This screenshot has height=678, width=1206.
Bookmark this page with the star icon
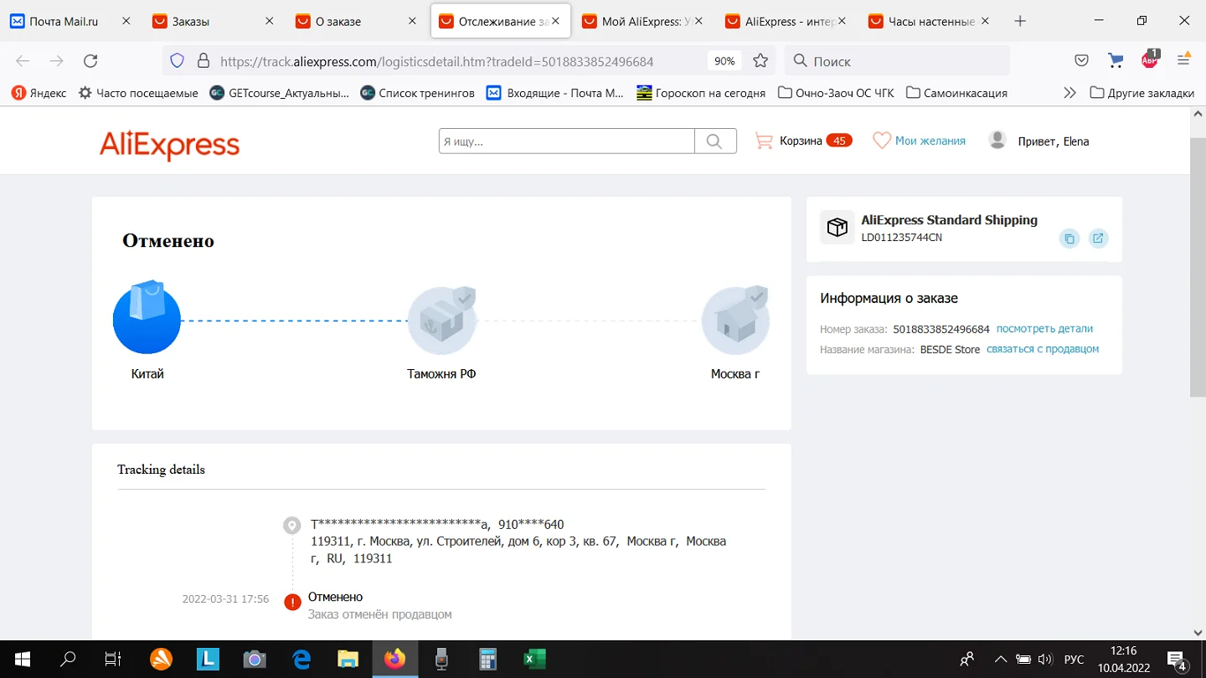point(760,60)
